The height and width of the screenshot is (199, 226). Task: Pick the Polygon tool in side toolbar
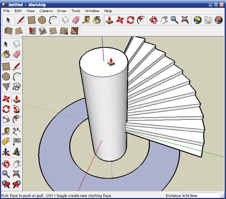pos(6,87)
